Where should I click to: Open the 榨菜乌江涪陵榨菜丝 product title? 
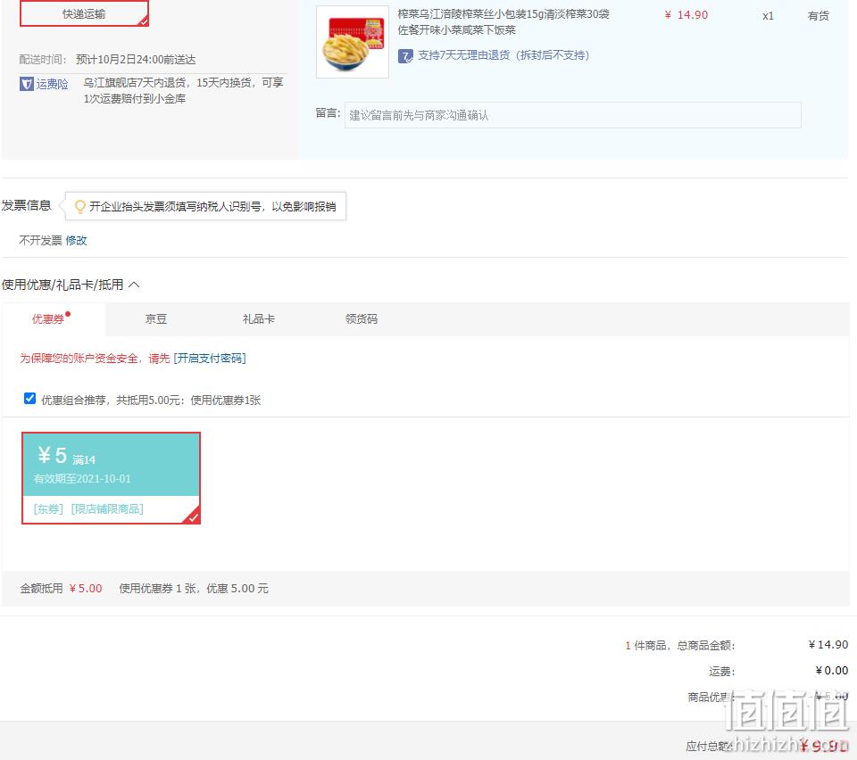coord(503,21)
